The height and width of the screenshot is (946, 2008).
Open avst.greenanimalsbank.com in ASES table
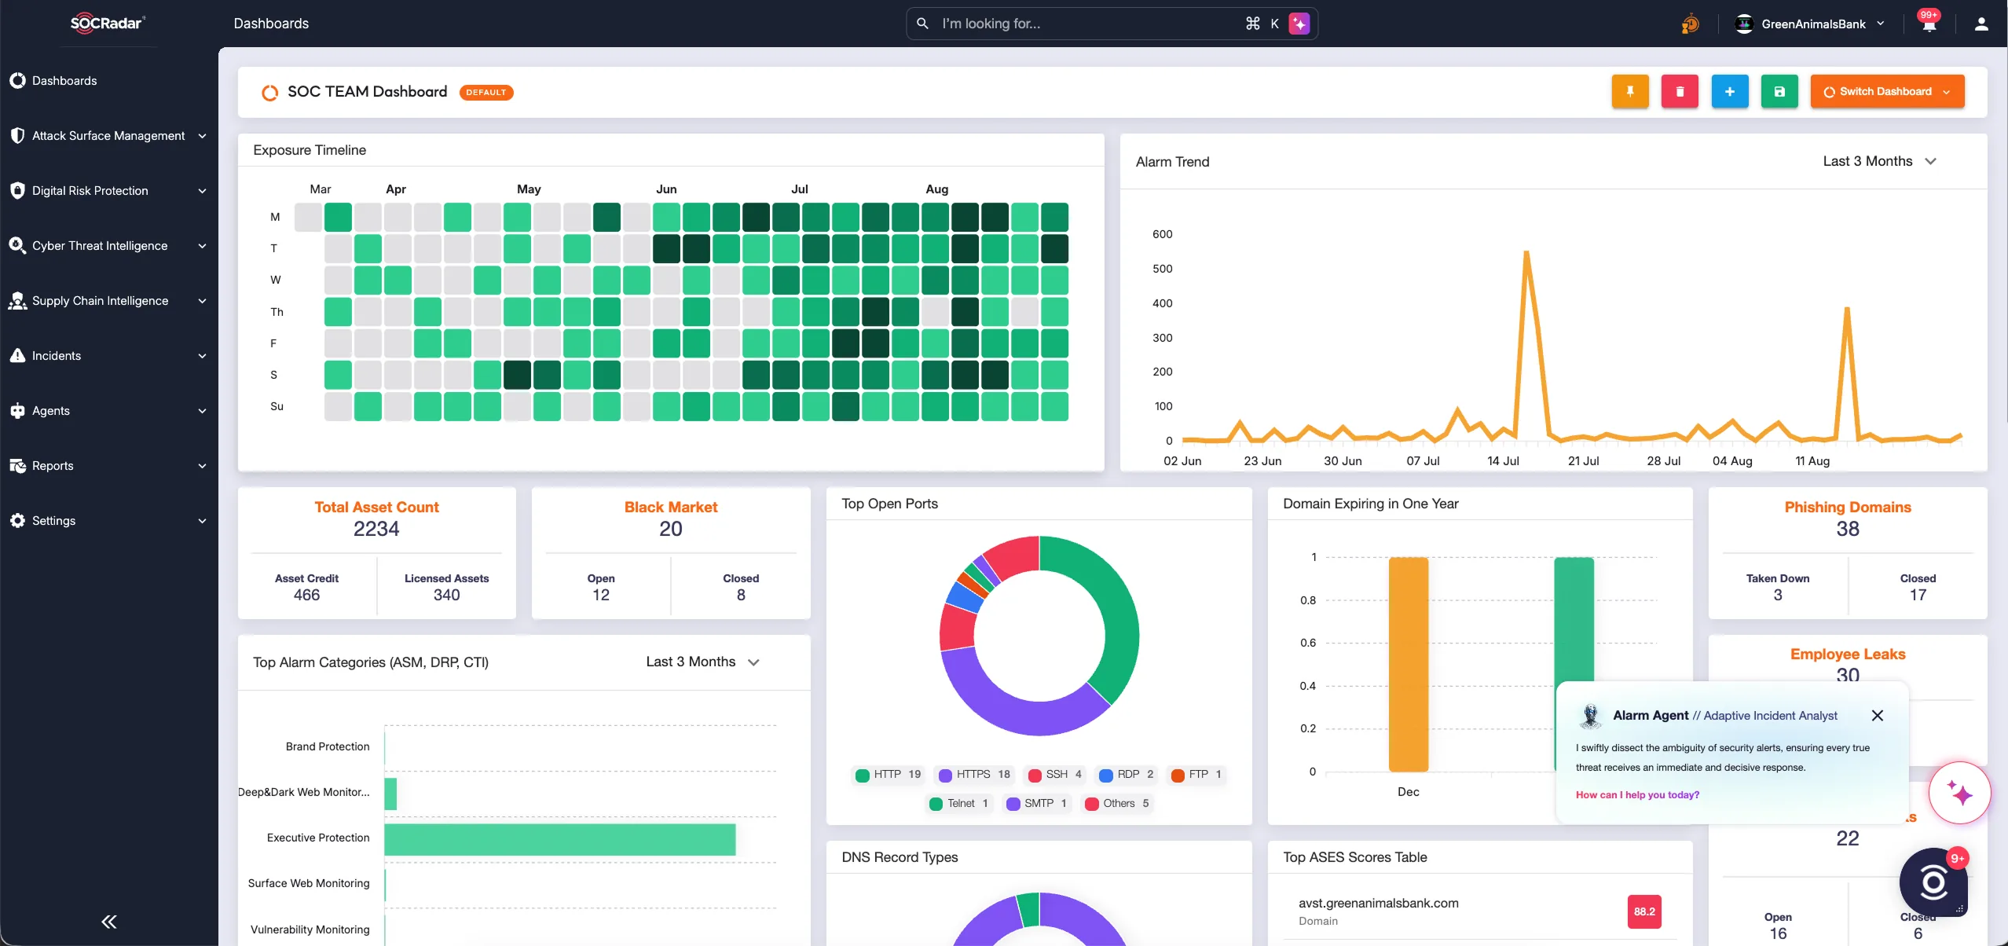(1378, 903)
